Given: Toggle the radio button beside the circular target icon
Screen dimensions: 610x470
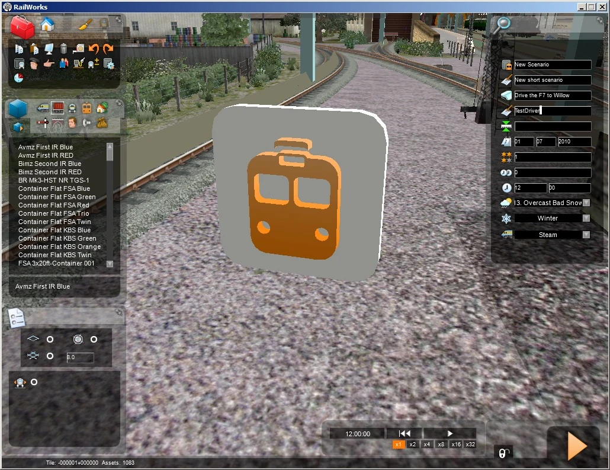Looking at the screenshot, I should point(94,340).
